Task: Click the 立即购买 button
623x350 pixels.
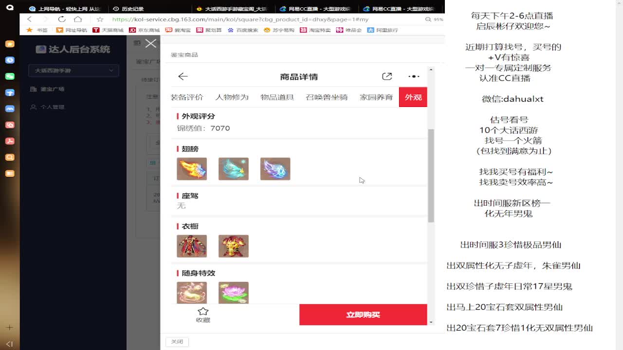Action: pos(363,315)
